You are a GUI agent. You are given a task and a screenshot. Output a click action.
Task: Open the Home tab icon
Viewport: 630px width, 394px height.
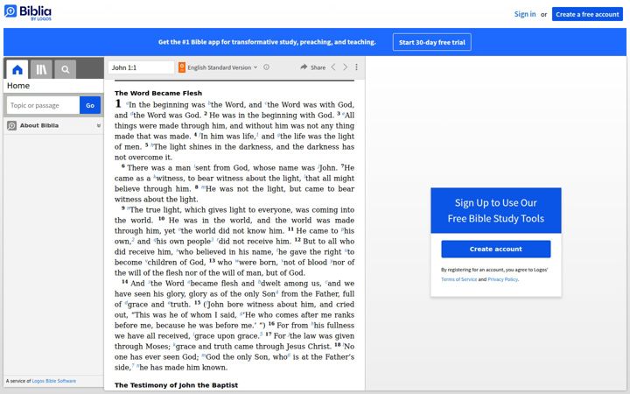(x=17, y=69)
